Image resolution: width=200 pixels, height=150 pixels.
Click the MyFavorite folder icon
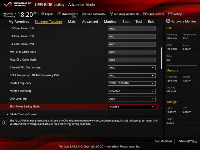(59, 14)
